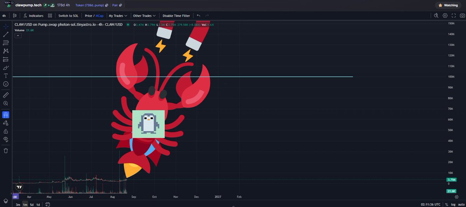
Task: Open the Indicators panel
Action: click(x=33, y=16)
